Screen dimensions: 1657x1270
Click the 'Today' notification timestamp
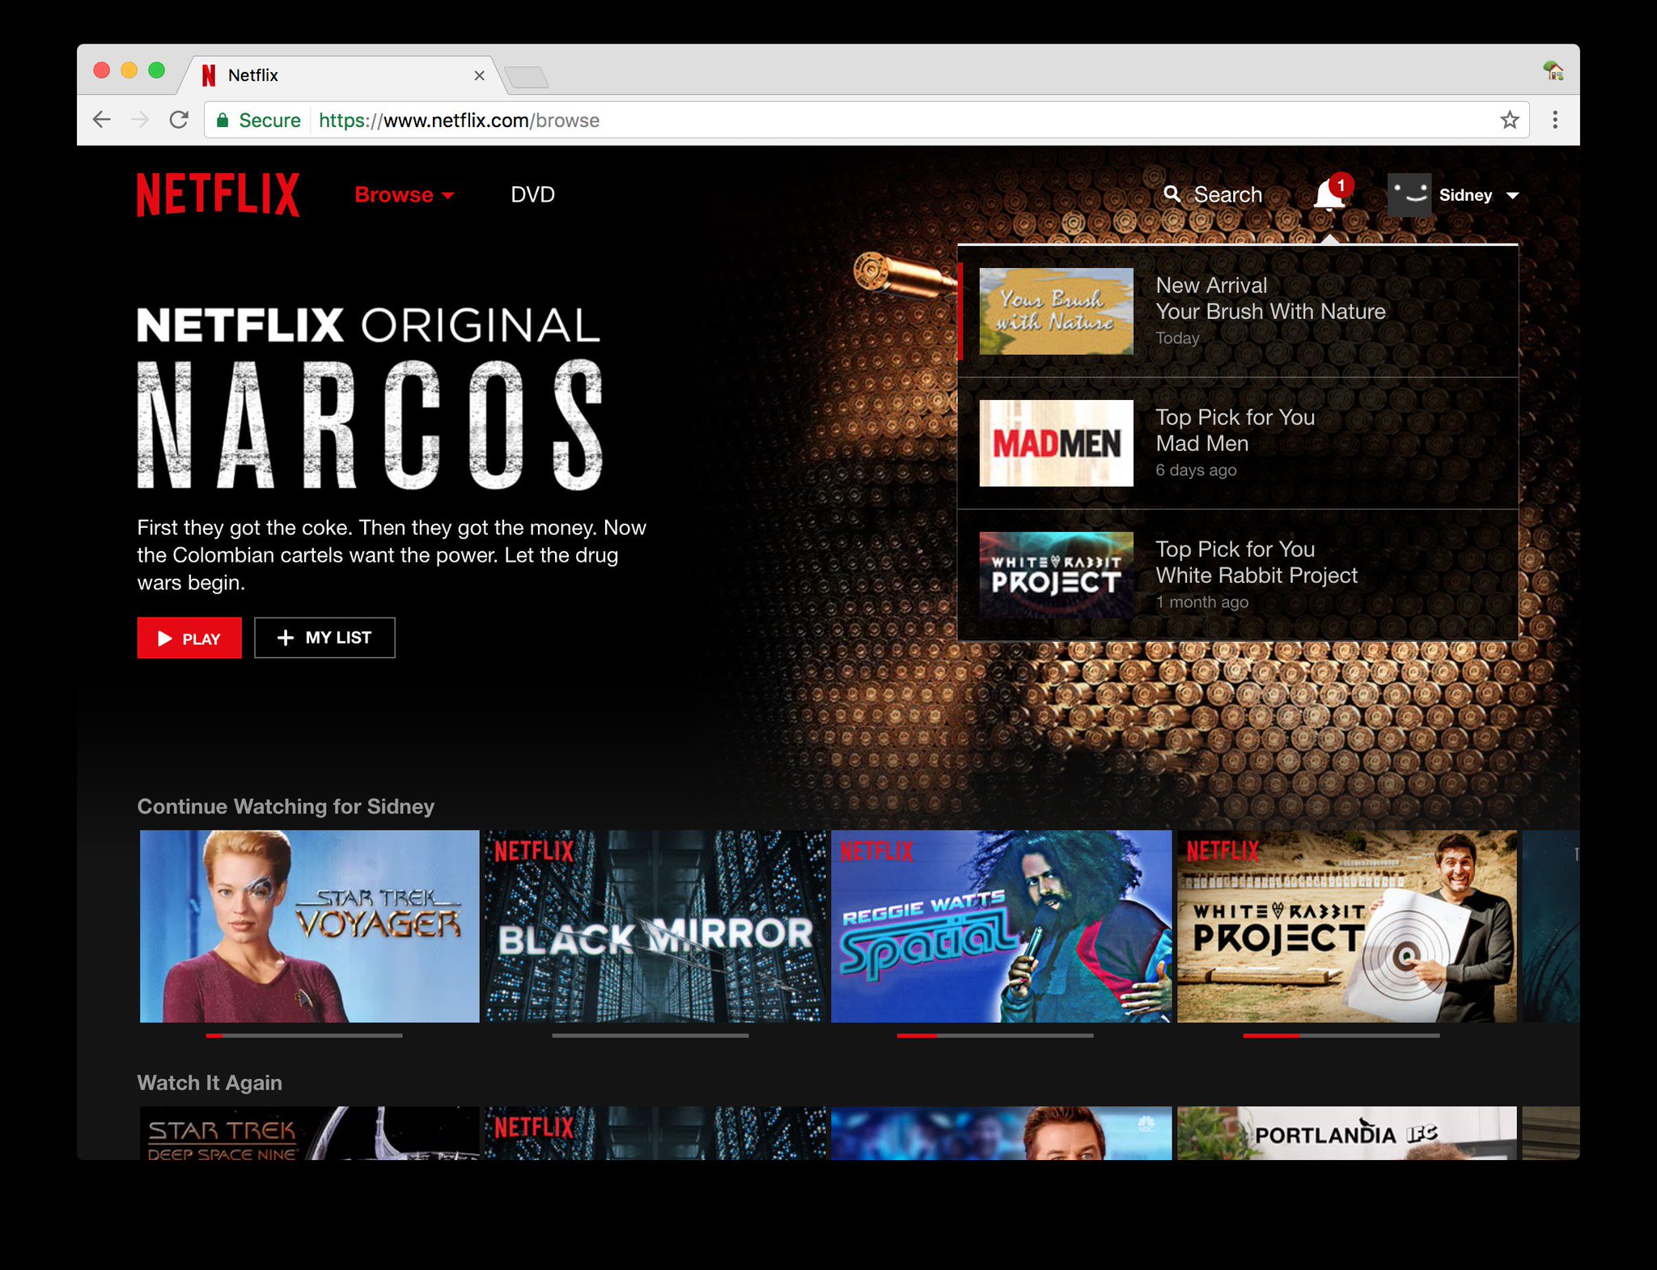pyautogui.click(x=1177, y=338)
